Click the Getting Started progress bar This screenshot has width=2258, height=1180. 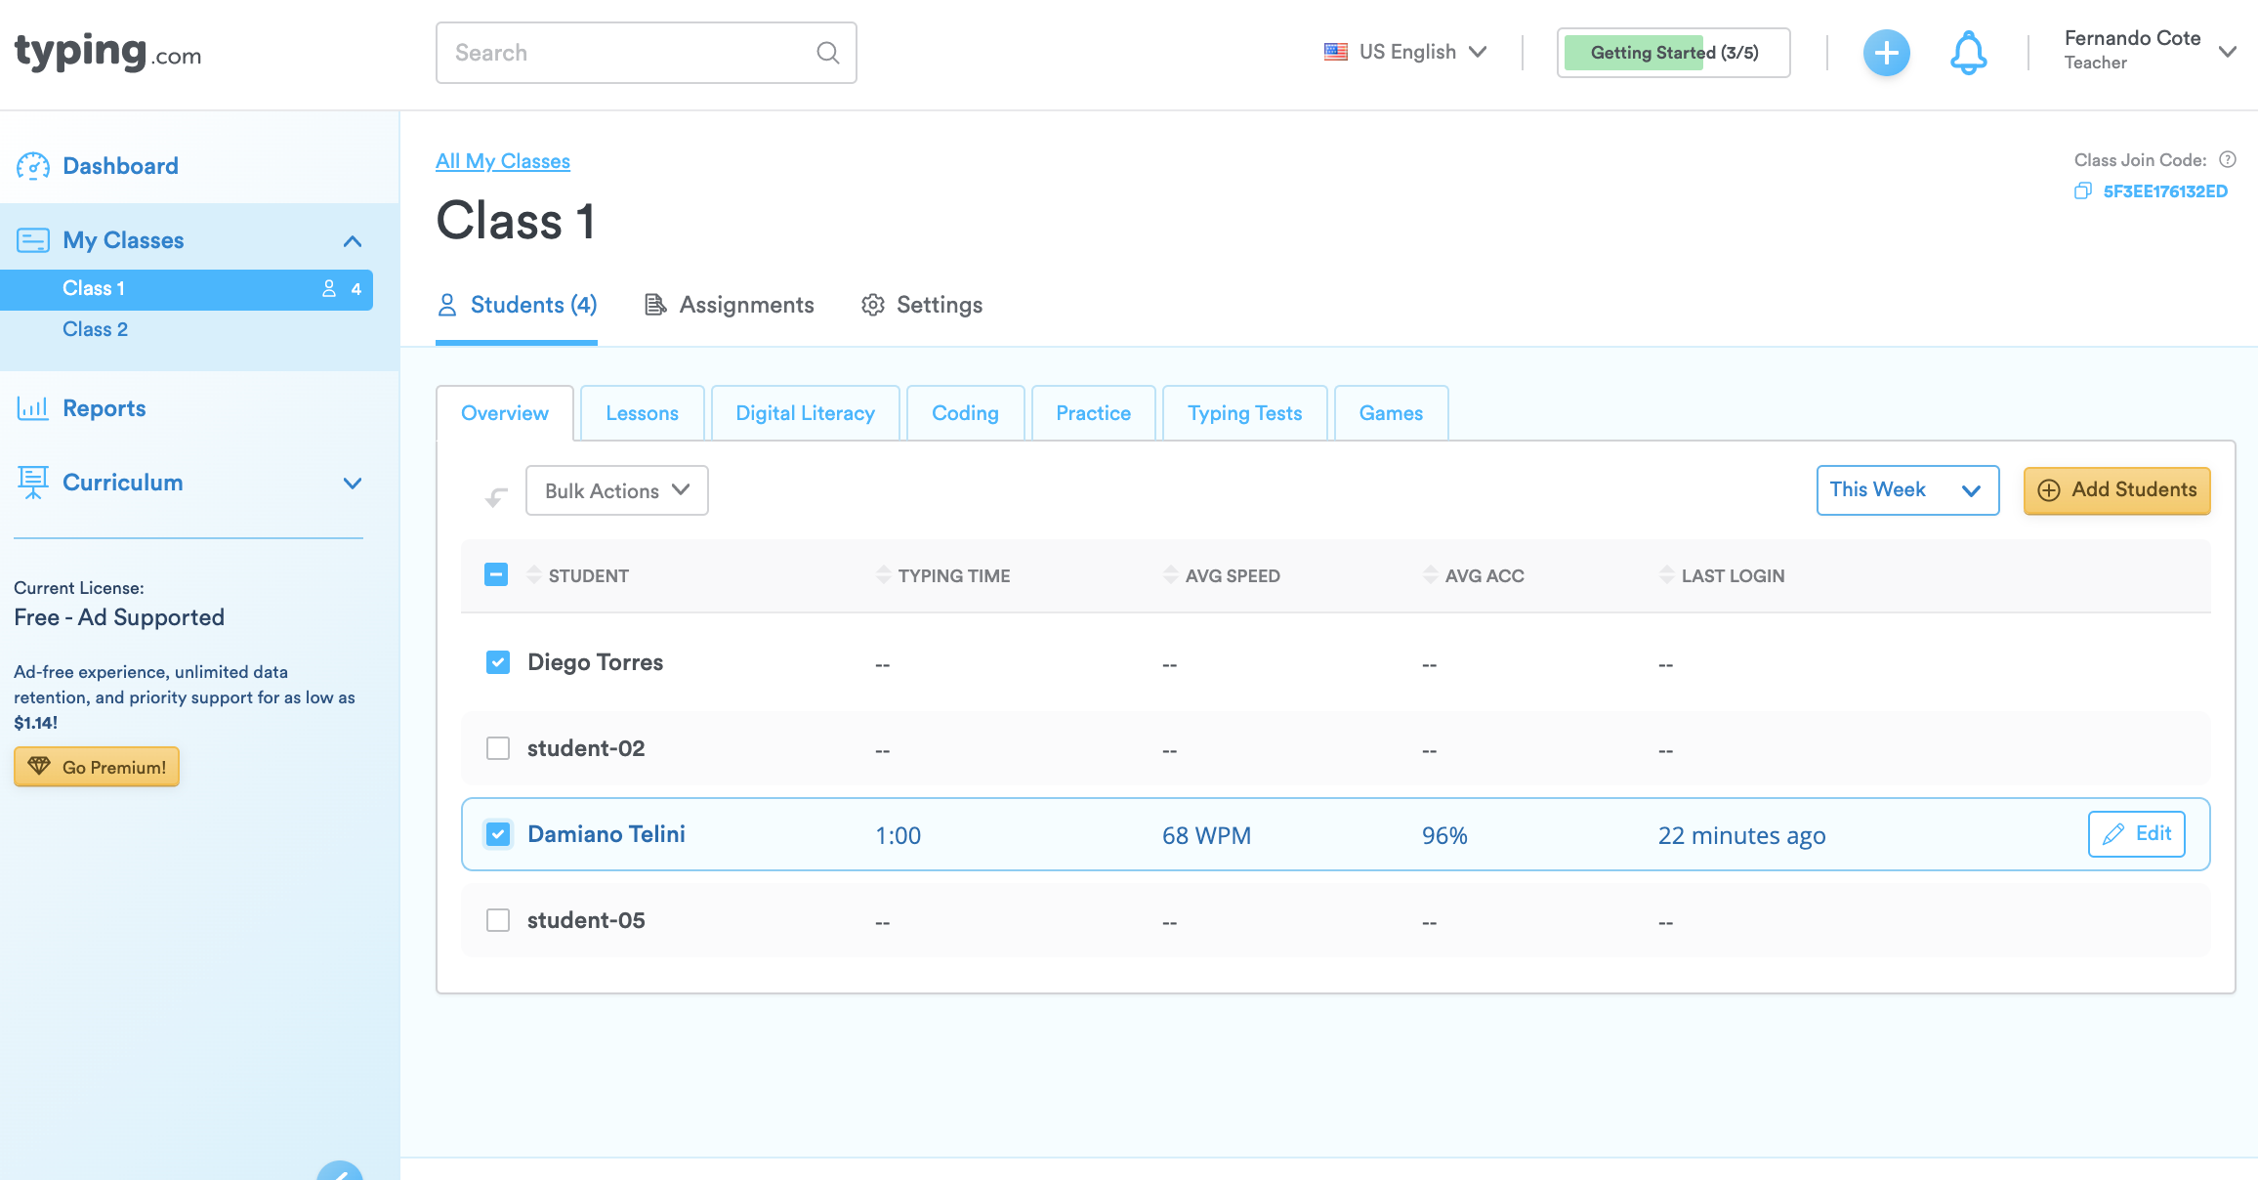[1673, 53]
